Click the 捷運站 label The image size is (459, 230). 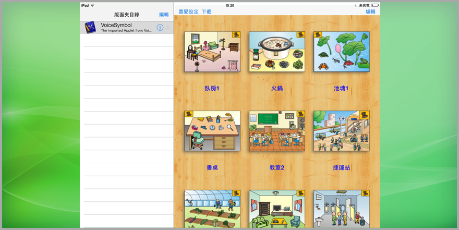[341, 167]
